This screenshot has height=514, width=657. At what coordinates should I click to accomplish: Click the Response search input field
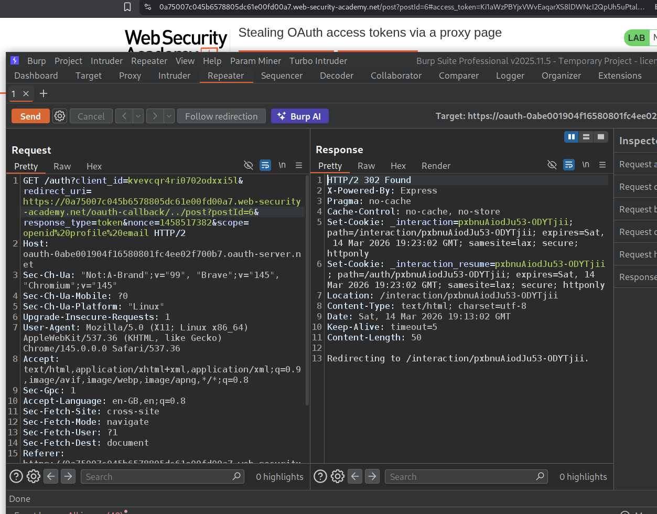pyautogui.click(x=461, y=476)
